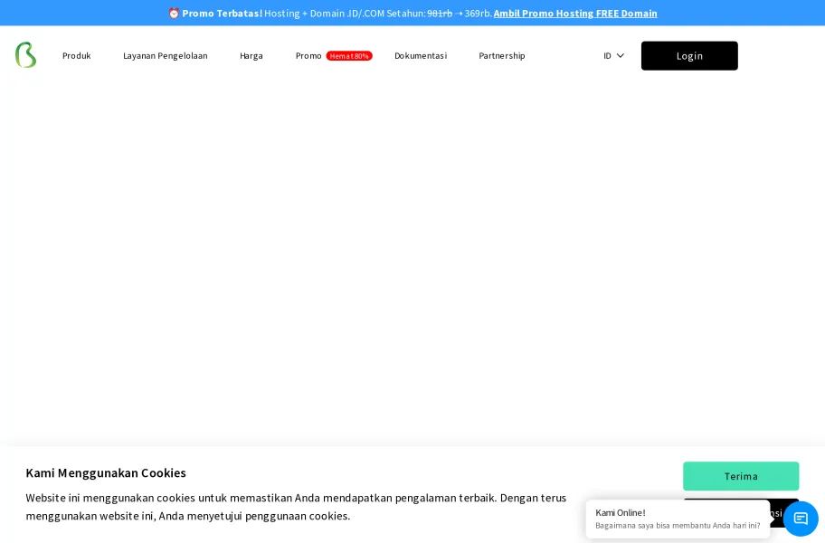Open the Dokumentasi page
This screenshot has height=543, width=825.
[x=421, y=56]
